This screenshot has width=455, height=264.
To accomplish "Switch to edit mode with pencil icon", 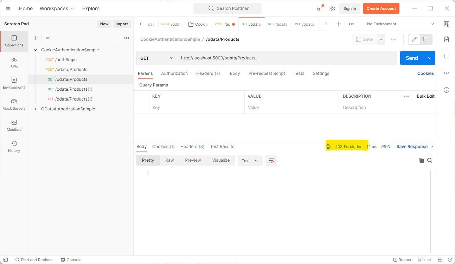I will point(414,39).
